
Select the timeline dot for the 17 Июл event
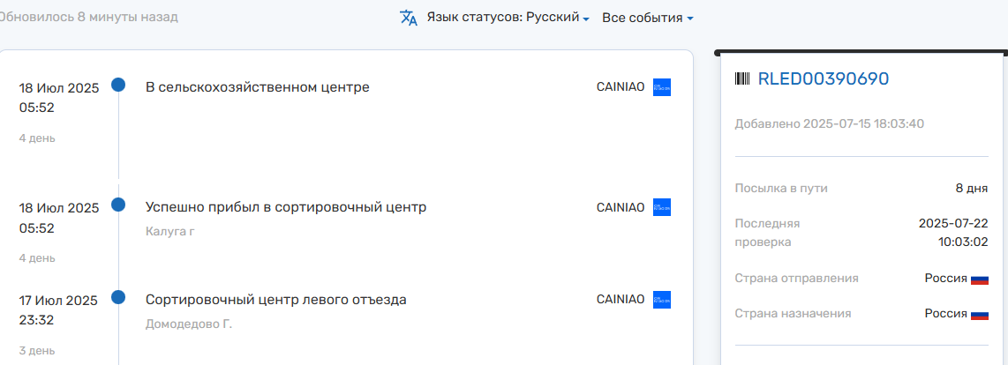coord(118,297)
